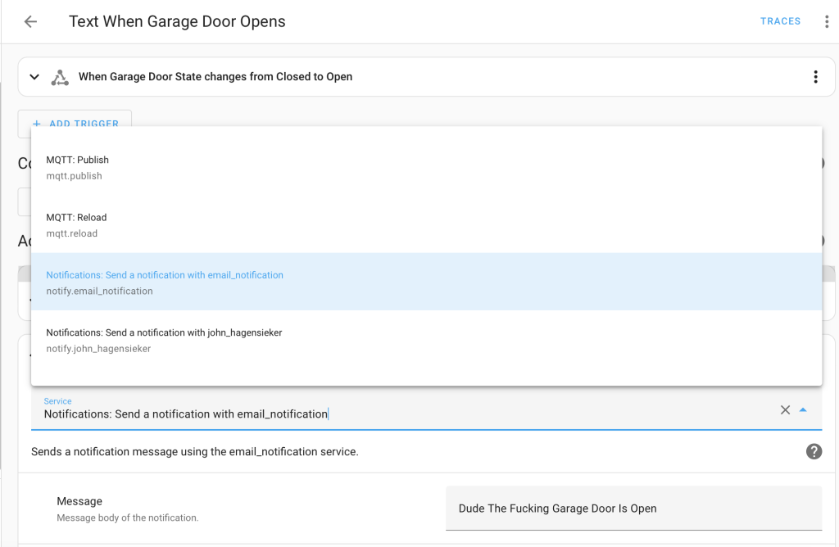Click inside the Message body text field
The width and height of the screenshot is (839, 547).
631,508
